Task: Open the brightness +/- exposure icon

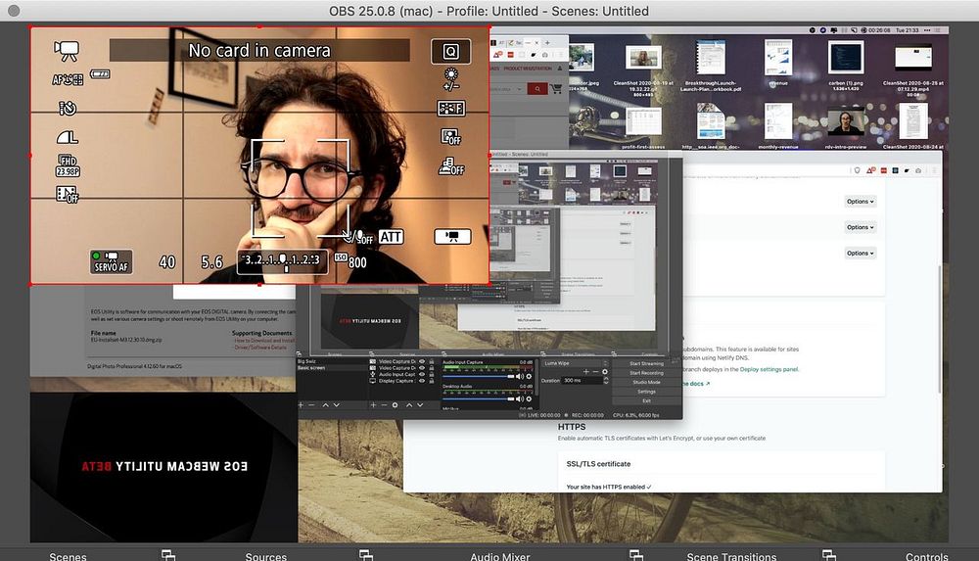Action: tap(450, 79)
